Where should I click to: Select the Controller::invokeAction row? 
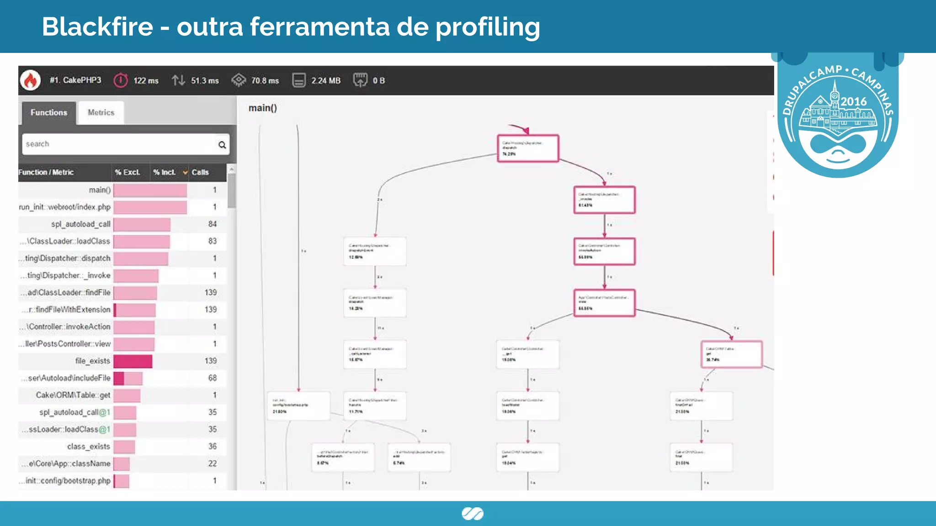click(122, 327)
